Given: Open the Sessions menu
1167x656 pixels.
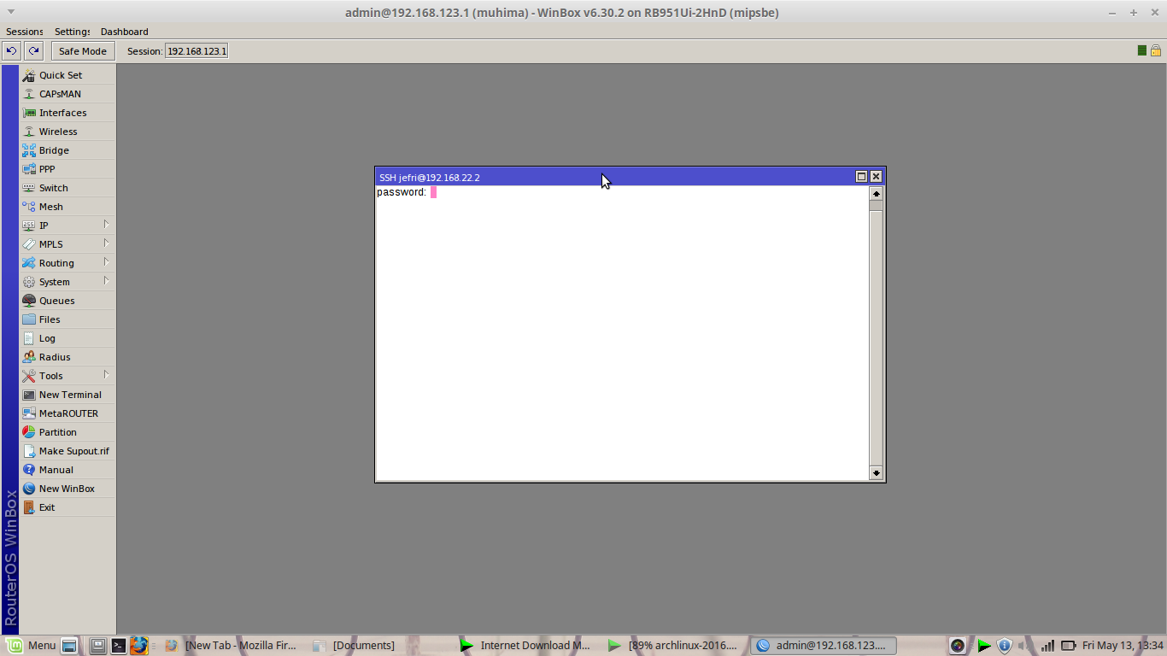Looking at the screenshot, I should (25, 32).
